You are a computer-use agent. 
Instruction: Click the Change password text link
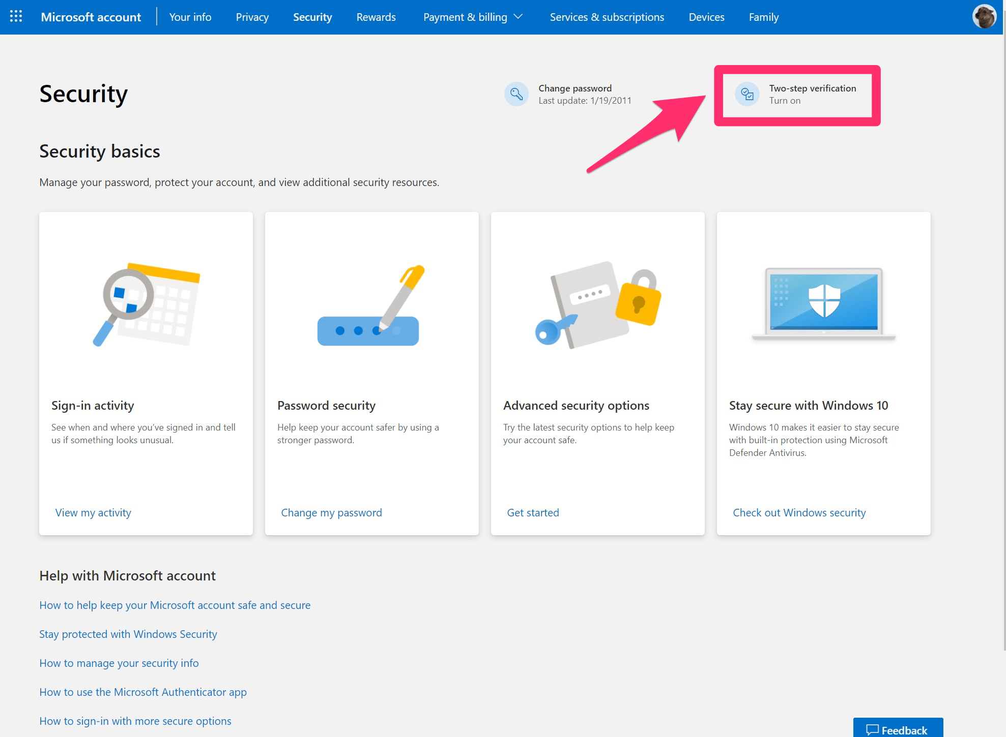[575, 88]
